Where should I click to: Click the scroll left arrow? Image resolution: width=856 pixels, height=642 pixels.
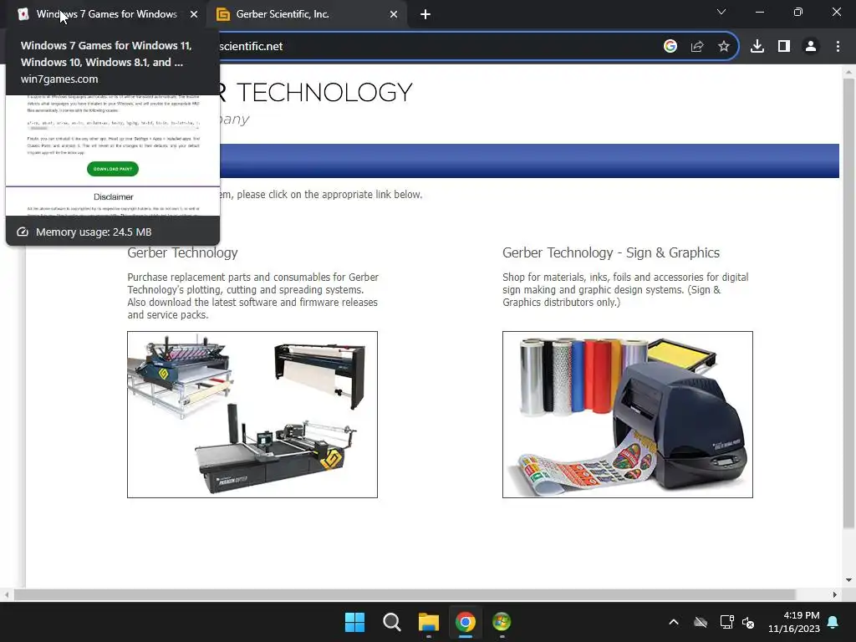6,594
